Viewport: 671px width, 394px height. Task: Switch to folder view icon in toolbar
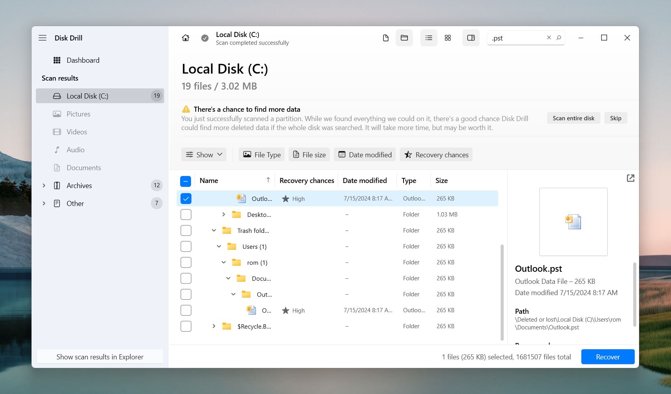pyautogui.click(x=404, y=38)
